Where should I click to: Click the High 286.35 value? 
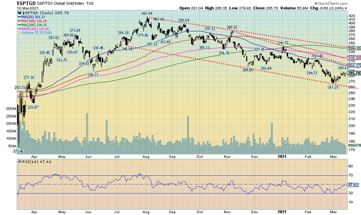tap(216, 8)
